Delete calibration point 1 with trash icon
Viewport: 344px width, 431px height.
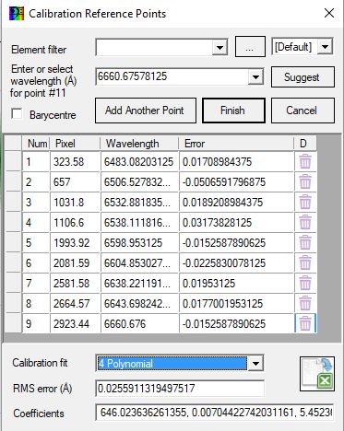tap(305, 162)
